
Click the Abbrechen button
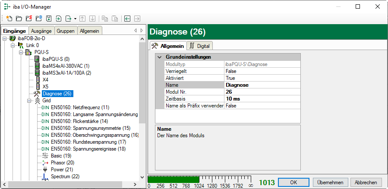click(x=366, y=182)
